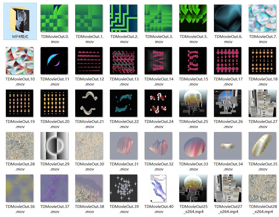
Task: Click the file name TDMovieOut.0.mov
Action: click(x=55, y=39)
